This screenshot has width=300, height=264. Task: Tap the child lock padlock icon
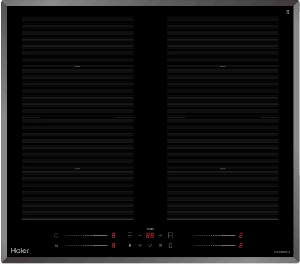tap(56, 245)
